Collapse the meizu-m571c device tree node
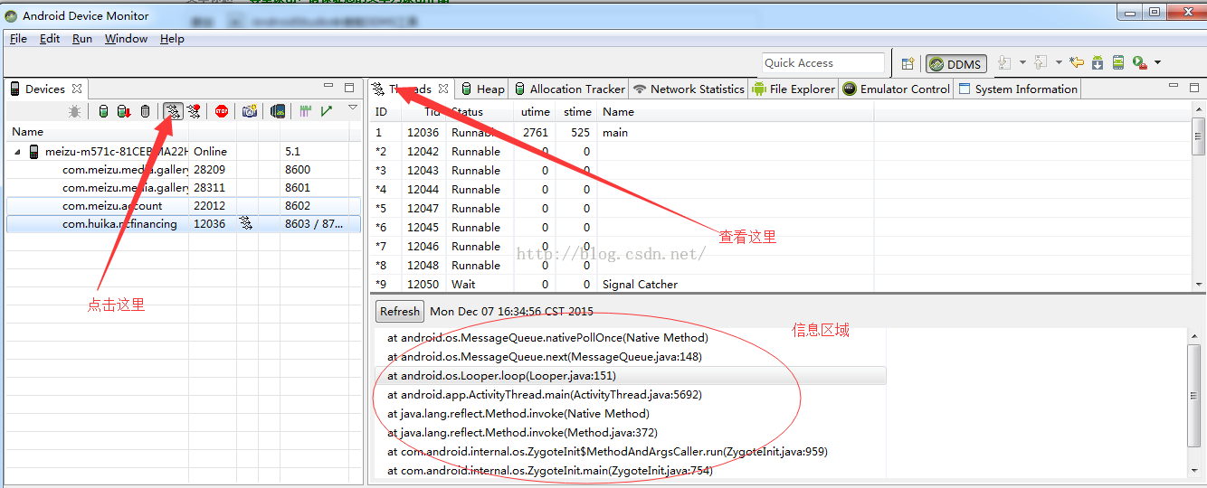The height and width of the screenshot is (488, 1207). (17, 152)
